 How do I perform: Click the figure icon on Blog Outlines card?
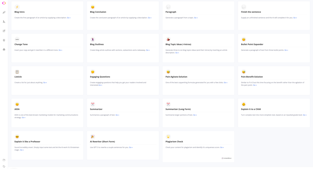pos(93,39)
